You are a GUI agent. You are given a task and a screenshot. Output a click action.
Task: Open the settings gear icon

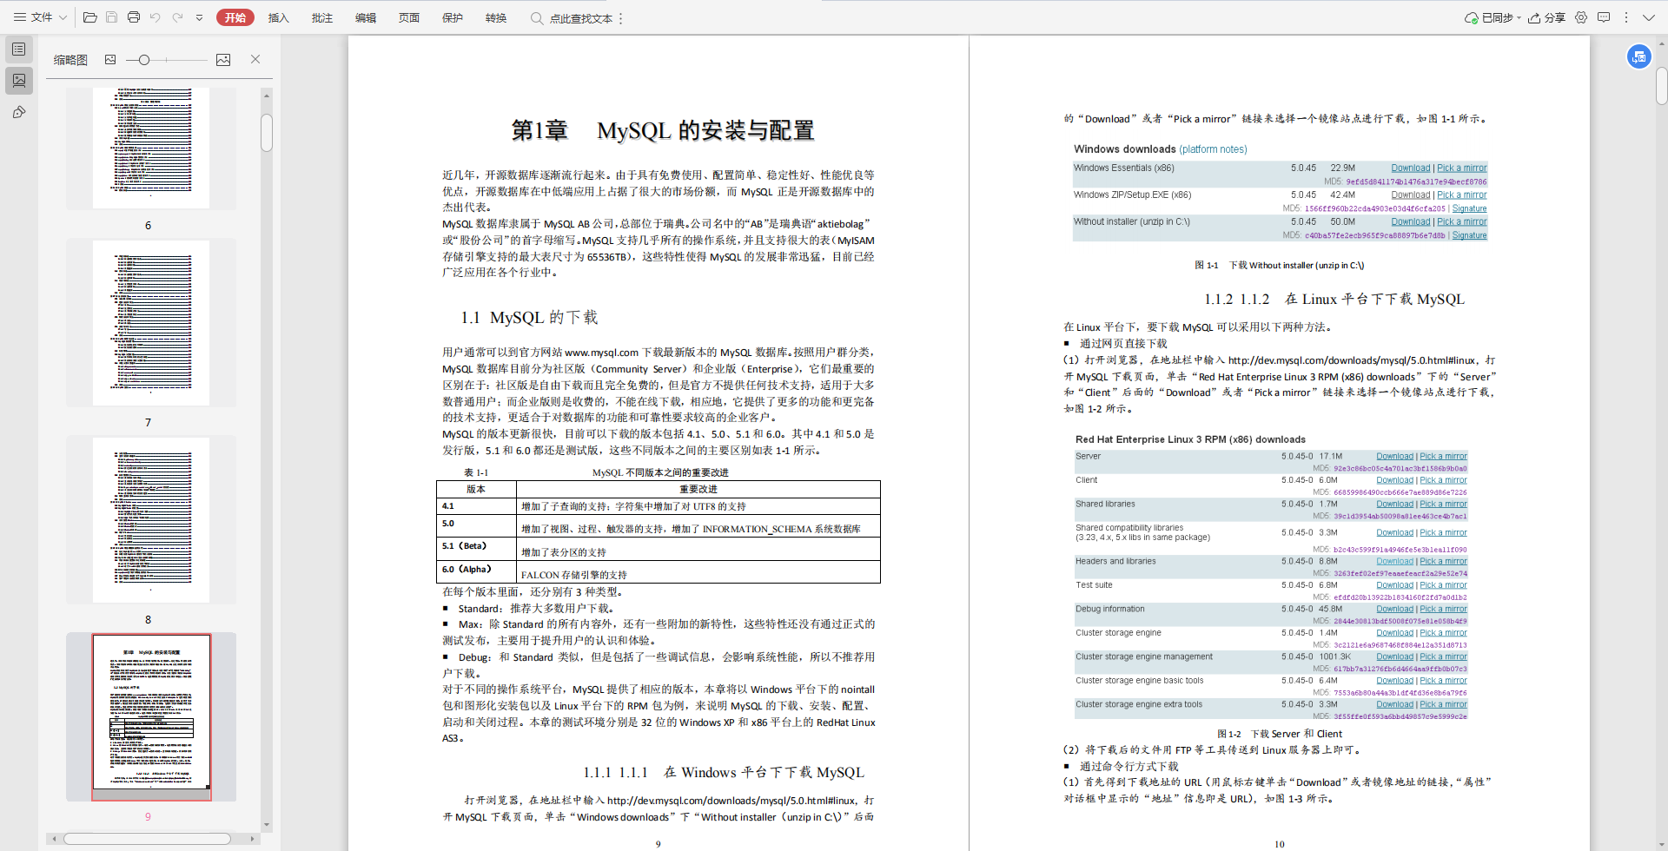click(x=1581, y=17)
